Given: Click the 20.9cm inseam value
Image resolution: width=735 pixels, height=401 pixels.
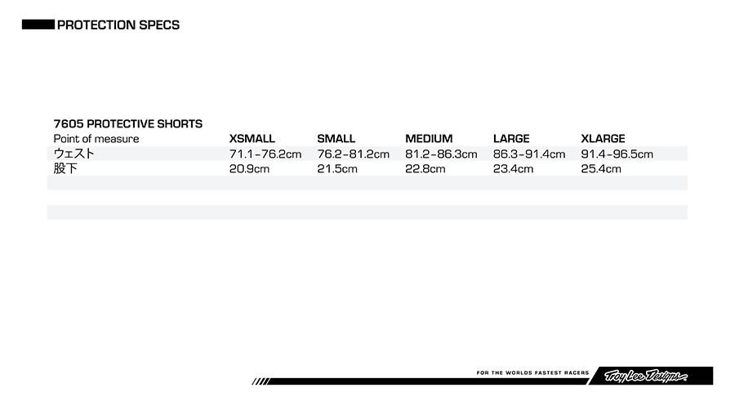Looking at the screenshot, I should (249, 169).
